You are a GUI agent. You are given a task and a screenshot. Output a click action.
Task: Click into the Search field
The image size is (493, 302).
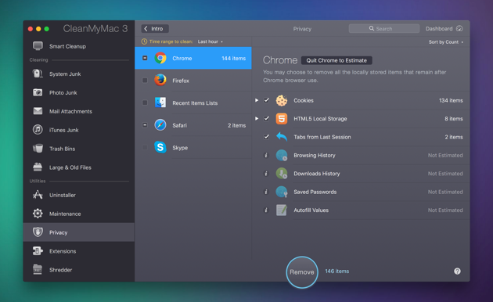tap(384, 29)
